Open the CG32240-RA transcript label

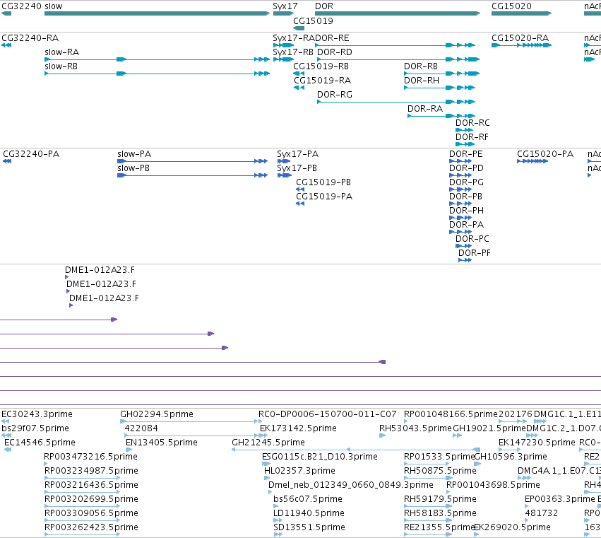click(30, 38)
